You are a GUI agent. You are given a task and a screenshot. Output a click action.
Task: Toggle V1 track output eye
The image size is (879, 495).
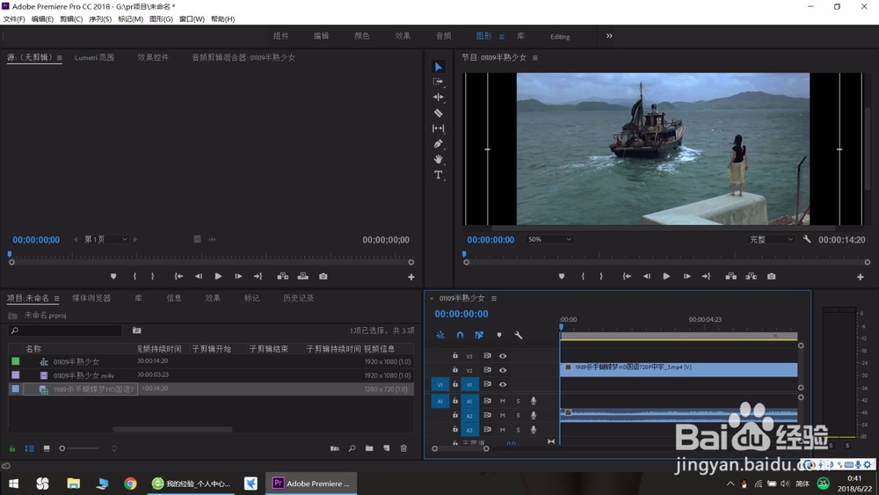(503, 384)
